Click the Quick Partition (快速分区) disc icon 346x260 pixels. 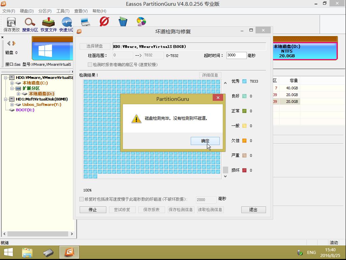66,22
